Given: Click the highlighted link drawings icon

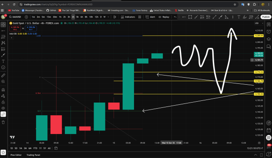Looking at the screenshot, I should (x=3, y=114).
